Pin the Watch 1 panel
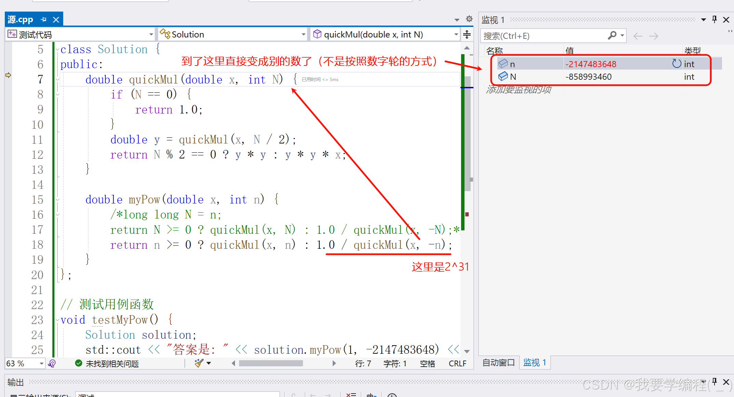Image resolution: width=734 pixels, height=397 pixels. [714, 19]
